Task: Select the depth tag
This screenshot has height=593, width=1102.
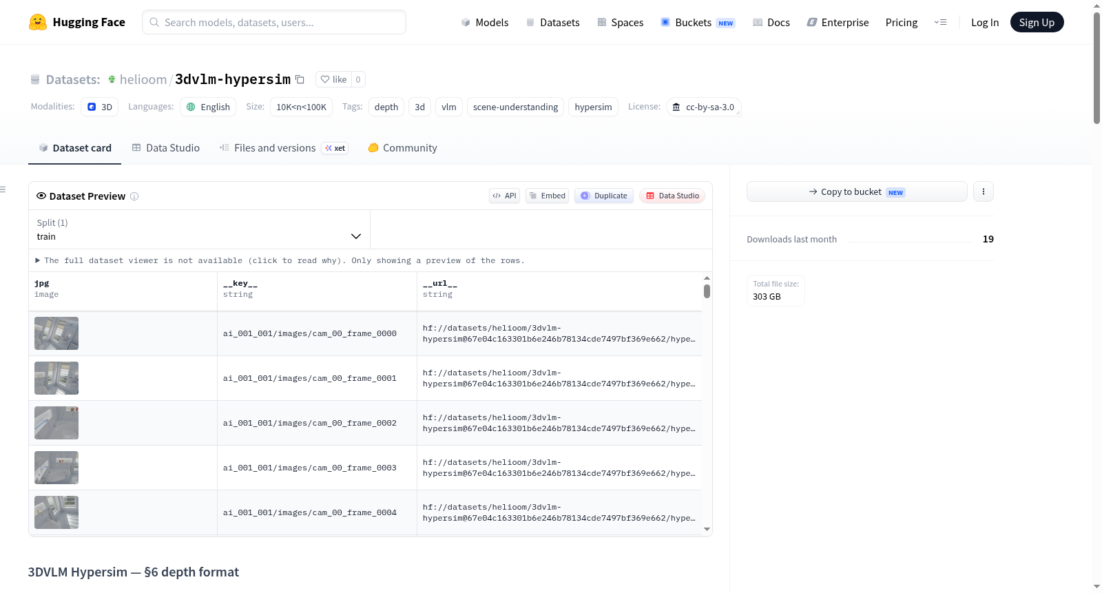Action: 386,107
